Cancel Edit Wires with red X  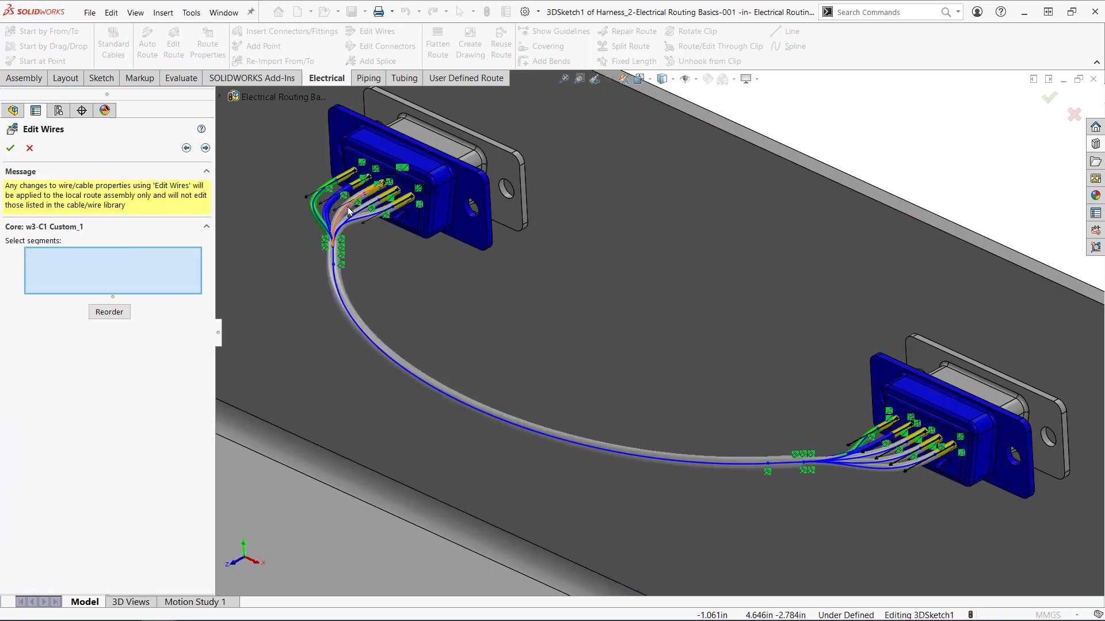[30, 148]
